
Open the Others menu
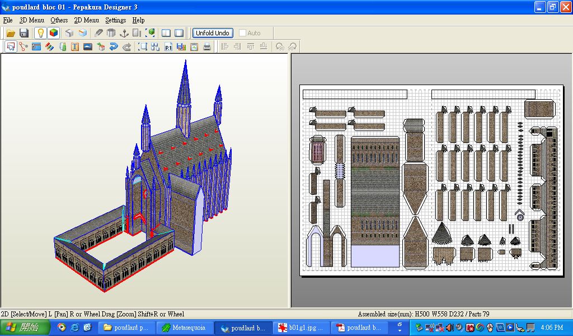click(x=59, y=20)
